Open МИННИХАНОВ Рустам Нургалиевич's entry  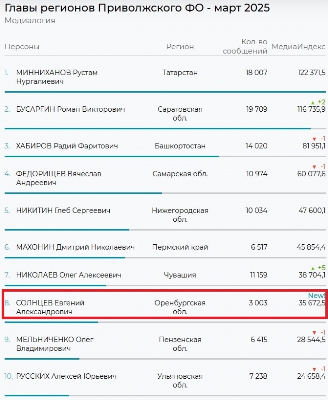(x=57, y=77)
